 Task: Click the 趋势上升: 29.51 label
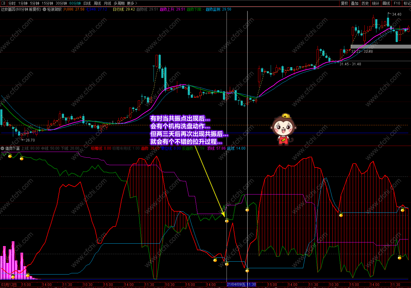(x=172, y=9)
